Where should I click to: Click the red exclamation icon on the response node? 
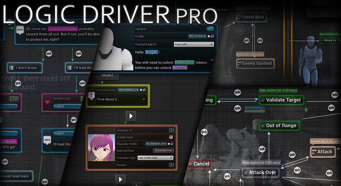[x=92, y=95]
